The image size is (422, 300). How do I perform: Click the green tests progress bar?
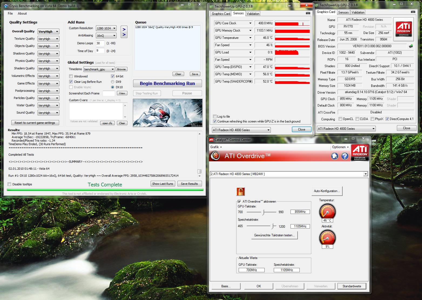[105, 190]
